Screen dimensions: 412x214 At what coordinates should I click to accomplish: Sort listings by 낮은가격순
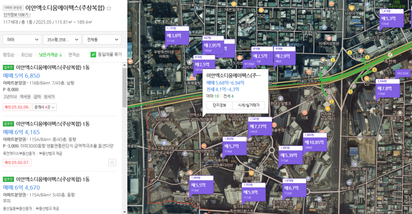(51, 55)
